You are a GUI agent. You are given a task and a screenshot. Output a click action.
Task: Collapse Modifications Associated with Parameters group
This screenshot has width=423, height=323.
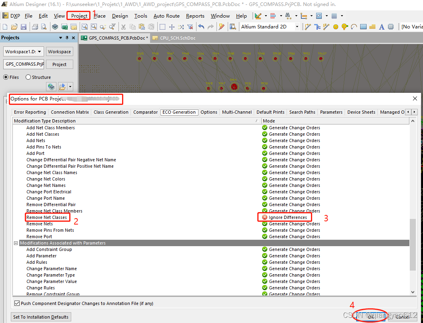16,243
